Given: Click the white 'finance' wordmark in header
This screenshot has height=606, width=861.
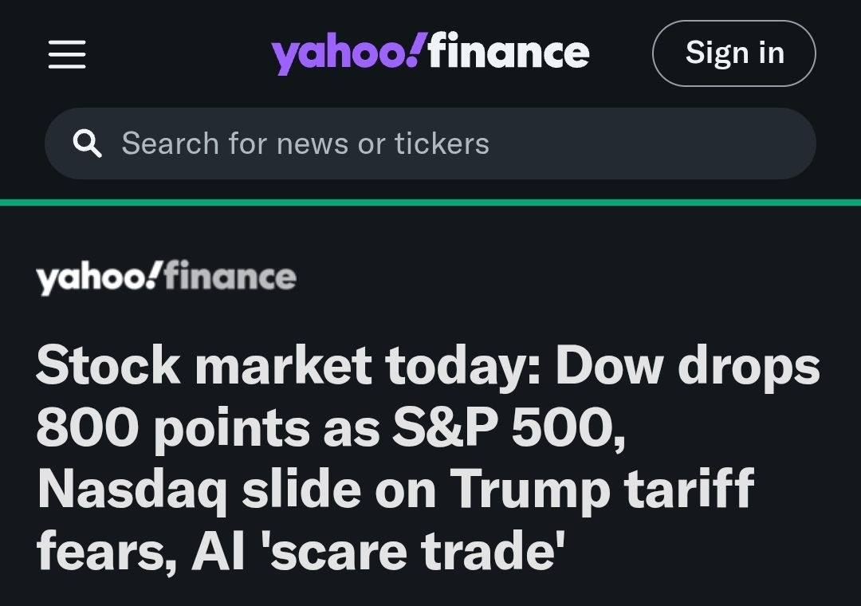Looking at the screenshot, I should pos(509,53).
